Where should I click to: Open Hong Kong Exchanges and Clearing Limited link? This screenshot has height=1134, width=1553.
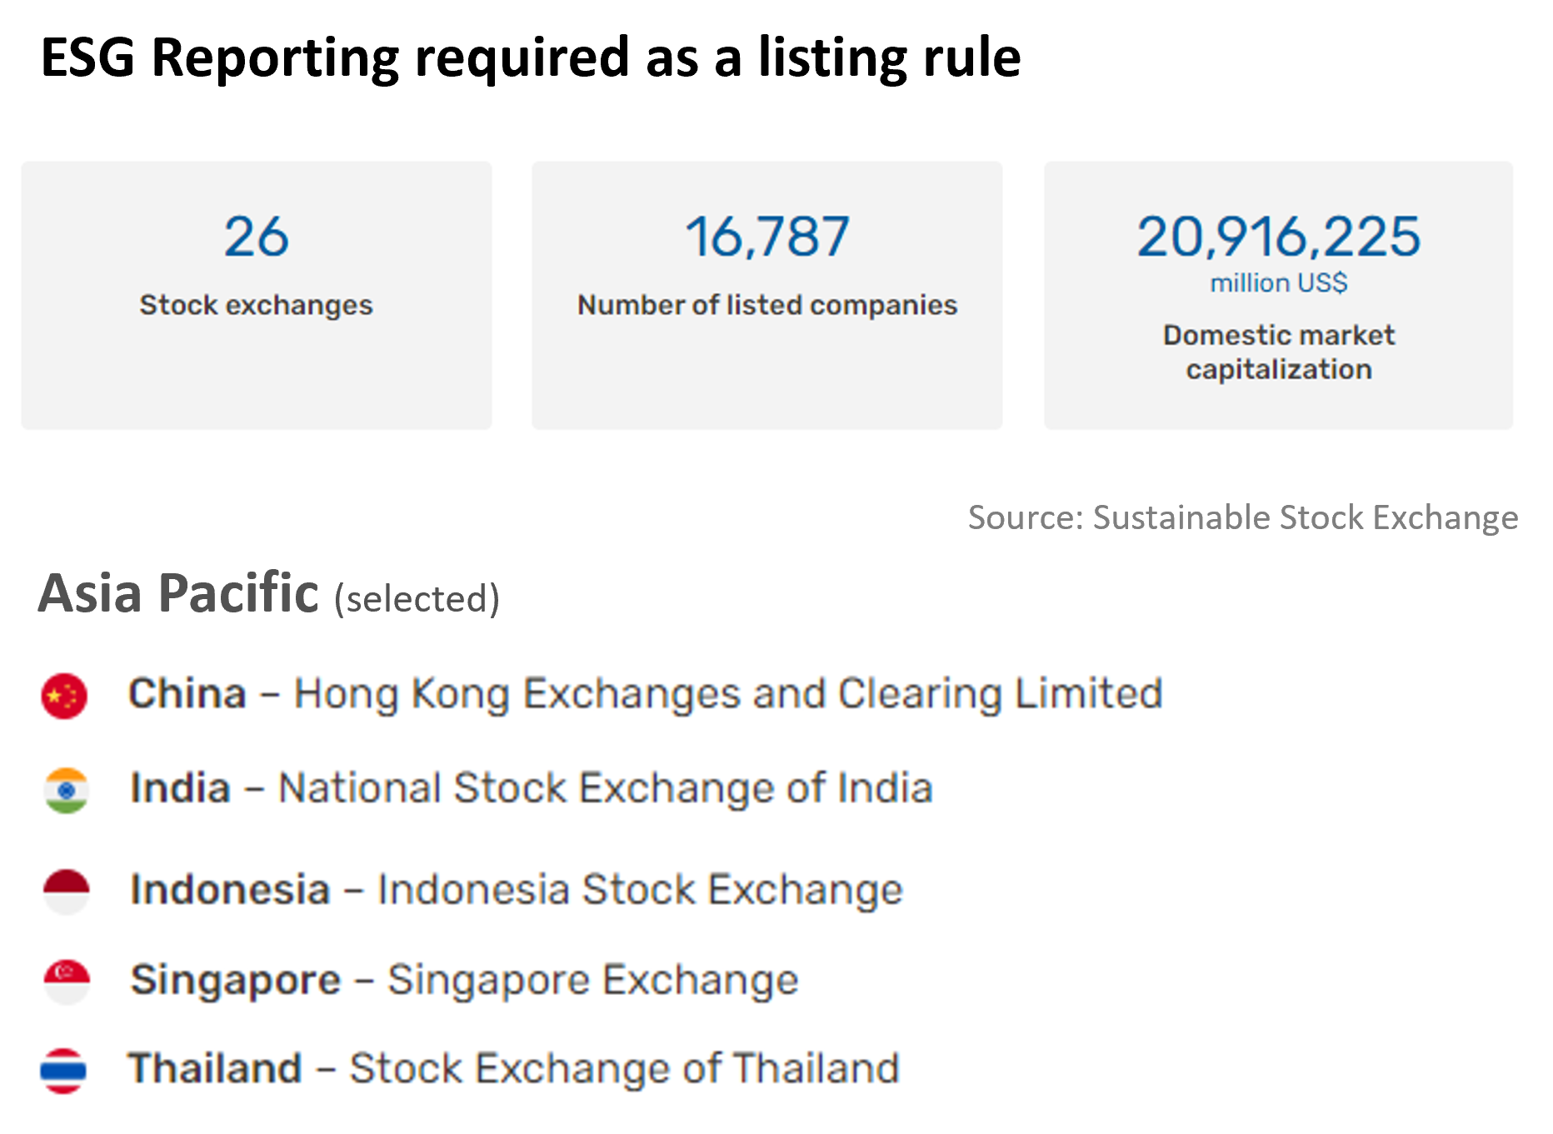pyautogui.click(x=727, y=694)
